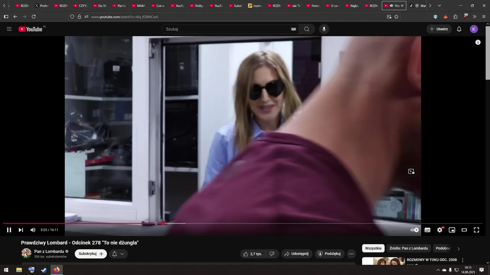Screen dimensions: 490x275
Task: Show hidden system tray icons
Action: coord(438,270)
